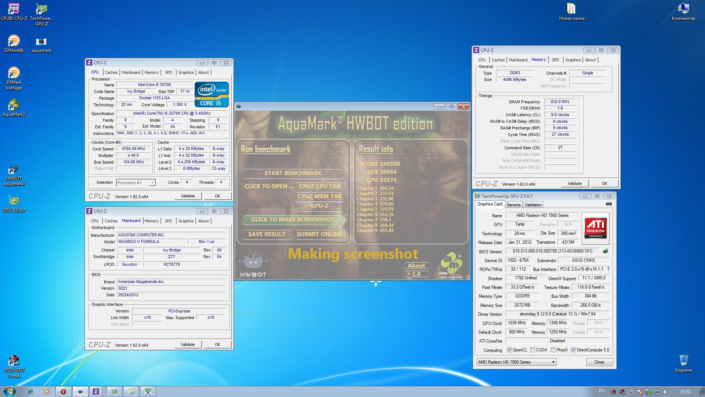The image size is (705, 397).
Task: Click the Intel Core i5 logo in CPU-Z
Action: [211, 94]
